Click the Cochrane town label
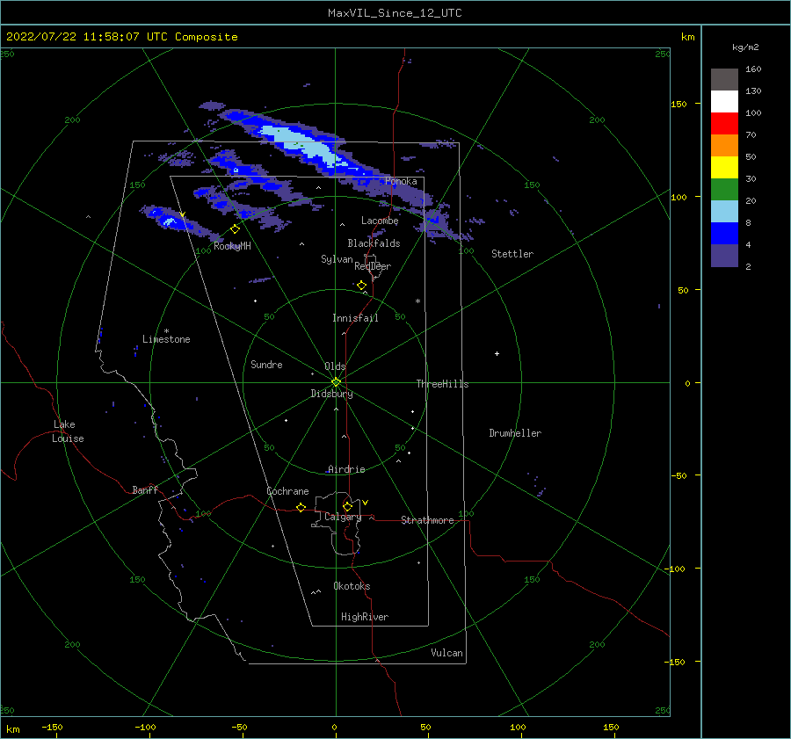 287,491
